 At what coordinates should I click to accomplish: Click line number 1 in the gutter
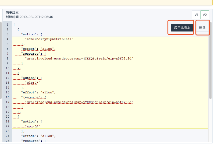[8, 25]
